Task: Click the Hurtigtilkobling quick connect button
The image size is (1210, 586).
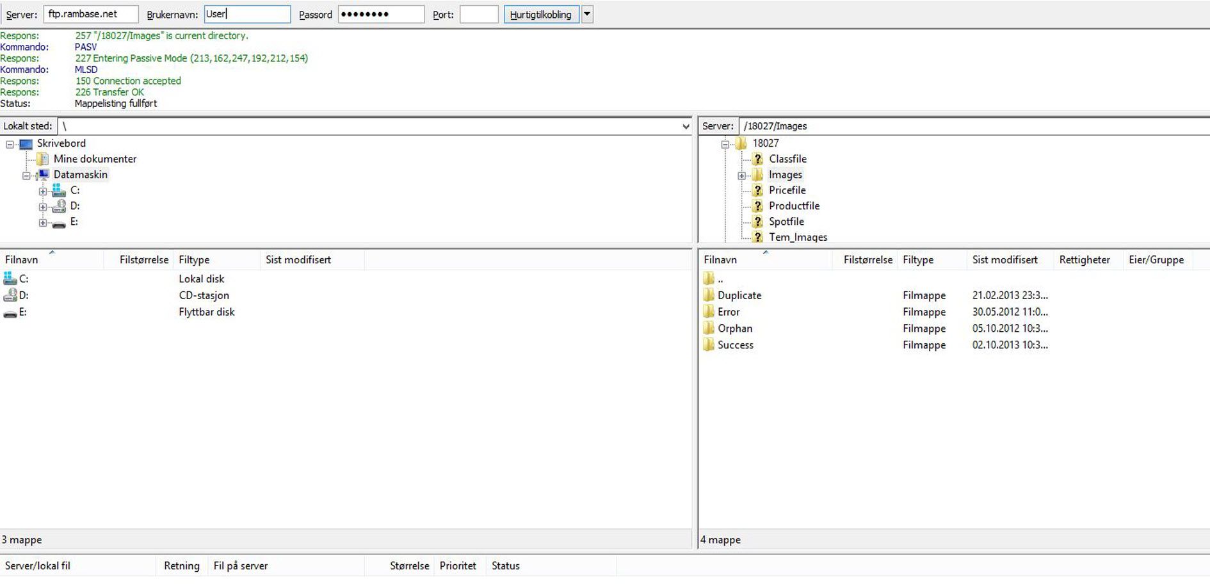Action: click(x=541, y=15)
